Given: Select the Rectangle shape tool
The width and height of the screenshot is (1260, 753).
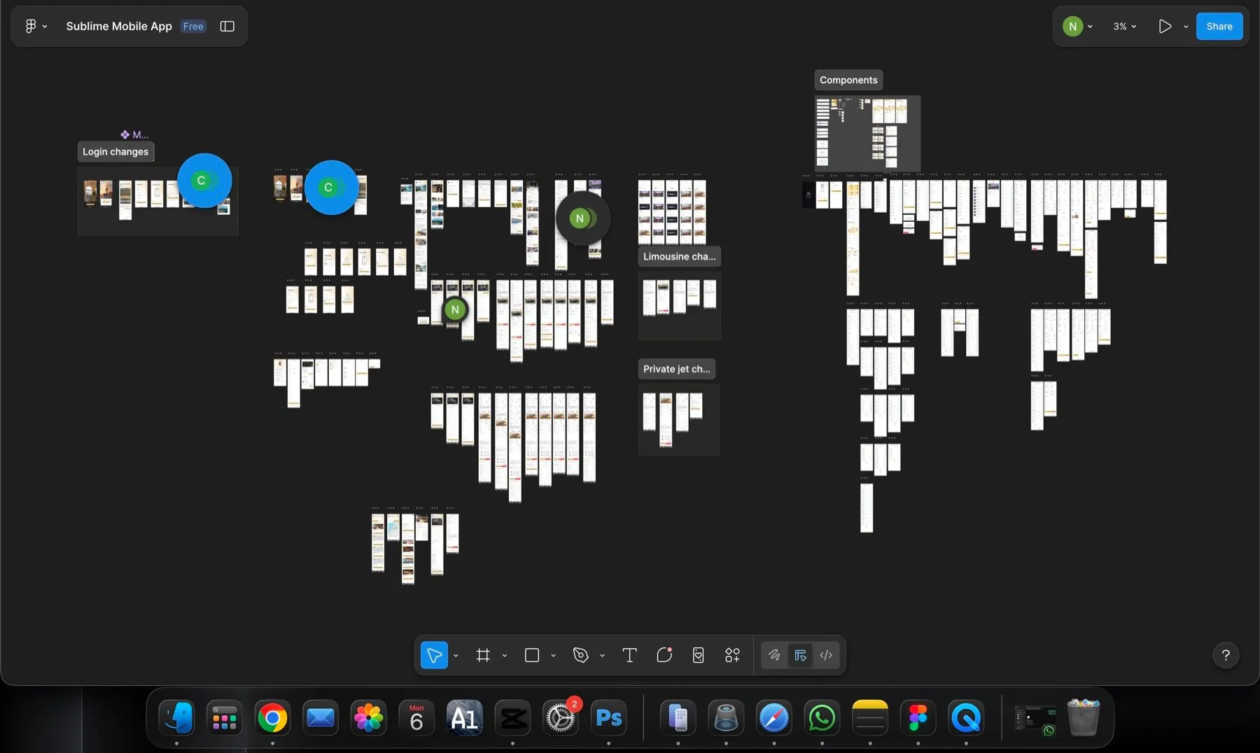Looking at the screenshot, I should click(x=532, y=655).
